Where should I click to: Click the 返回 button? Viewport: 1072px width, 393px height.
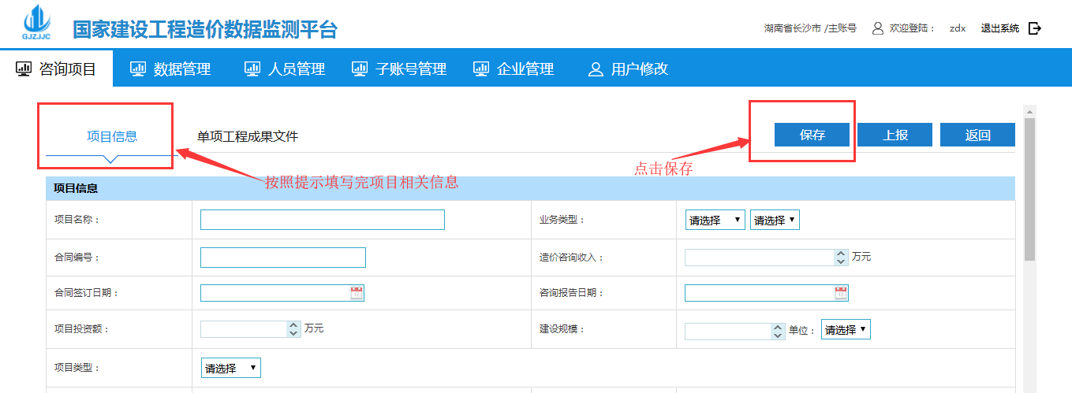(977, 135)
